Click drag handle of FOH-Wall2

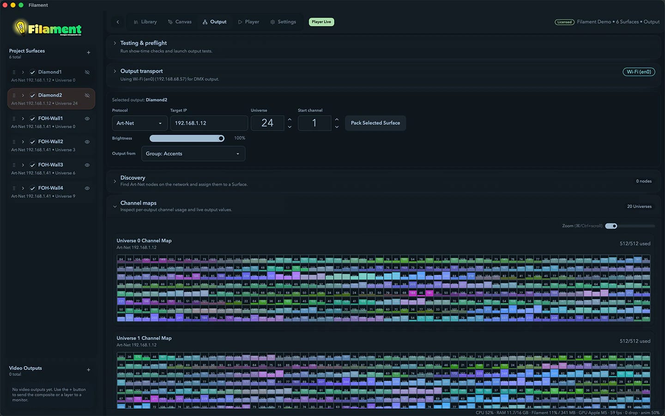[14, 142]
